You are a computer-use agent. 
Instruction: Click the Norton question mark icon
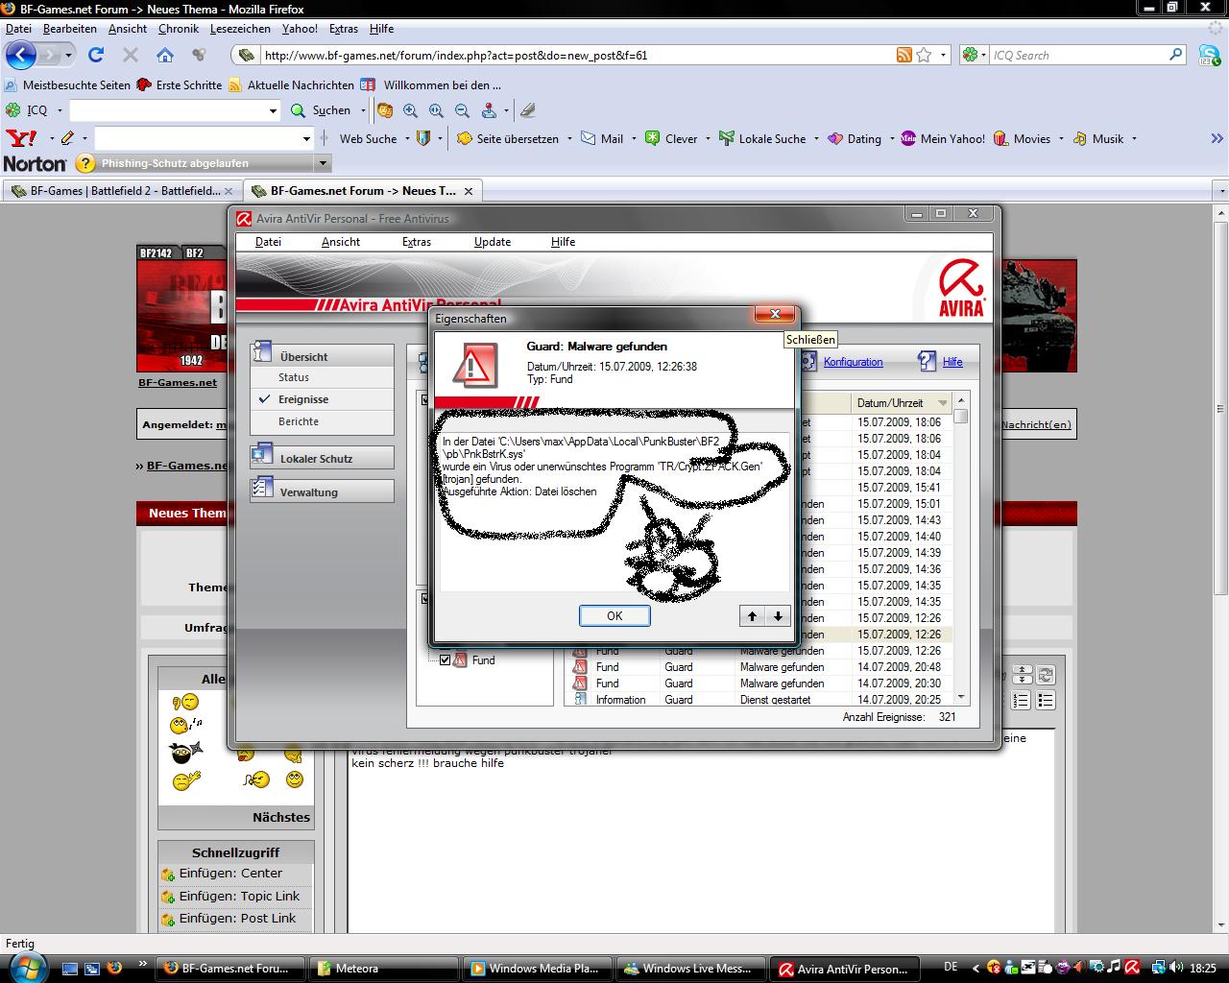coord(85,163)
